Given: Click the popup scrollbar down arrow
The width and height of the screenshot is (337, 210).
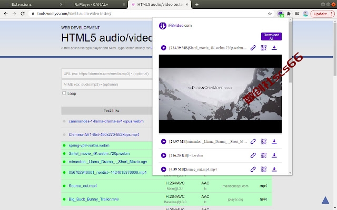Looking at the screenshot, I should [290, 173].
